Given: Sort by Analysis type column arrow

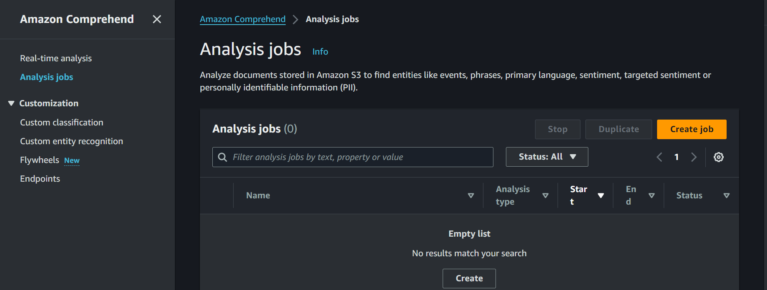Looking at the screenshot, I should click(545, 195).
